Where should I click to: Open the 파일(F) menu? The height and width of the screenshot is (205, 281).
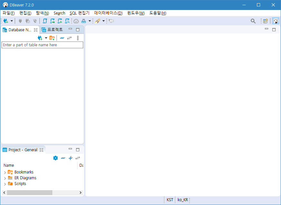click(9, 13)
